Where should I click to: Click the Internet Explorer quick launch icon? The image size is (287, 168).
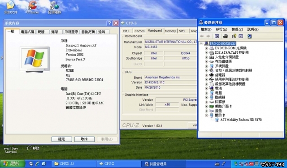(37, 164)
